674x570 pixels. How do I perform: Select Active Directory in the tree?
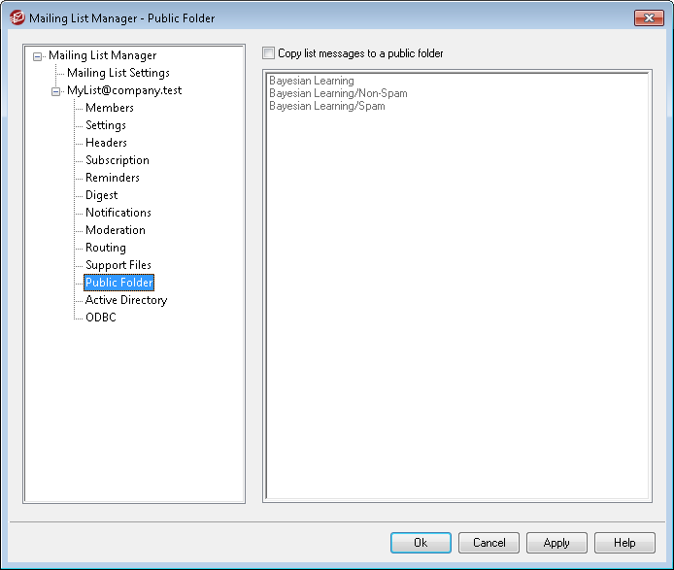tap(125, 300)
